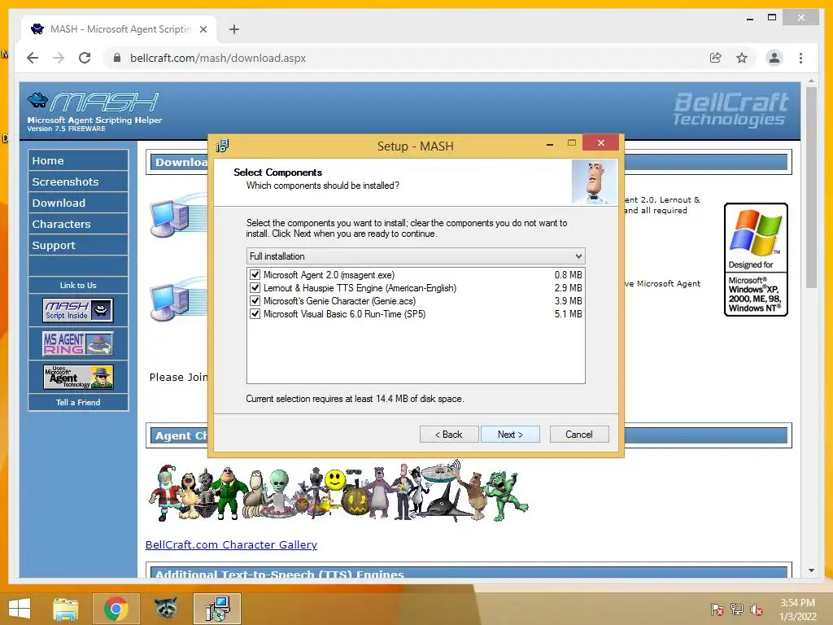
Task: Open Chrome three-dot menu
Action: (800, 58)
